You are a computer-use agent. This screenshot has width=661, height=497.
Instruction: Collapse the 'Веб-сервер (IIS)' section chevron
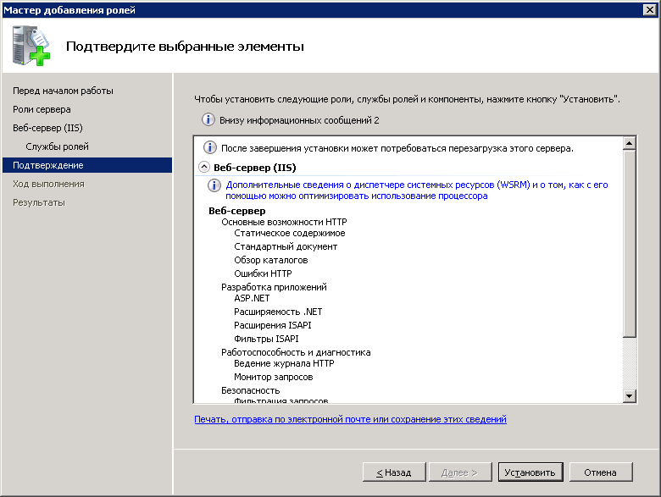204,167
